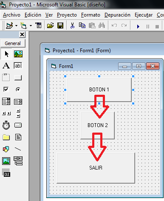Select the Label control tool

pos(6,66)
